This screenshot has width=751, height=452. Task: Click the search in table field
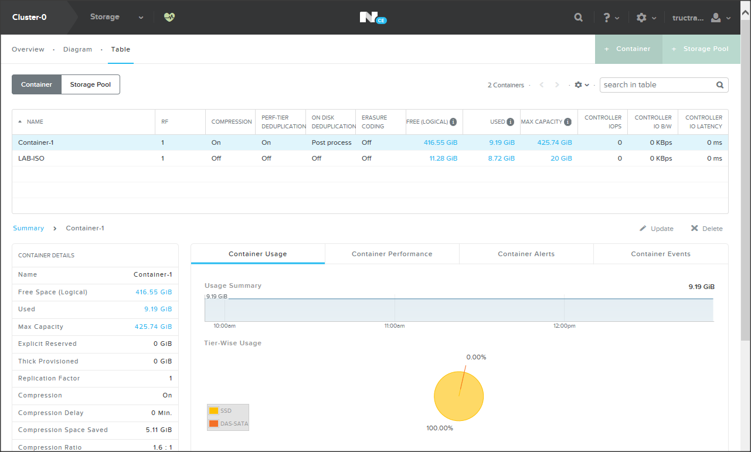pyautogui.click(x=657, y=85)
